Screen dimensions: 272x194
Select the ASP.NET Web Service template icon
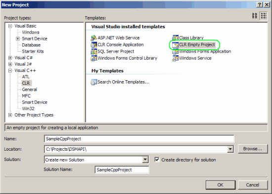[x=94, y=37]
